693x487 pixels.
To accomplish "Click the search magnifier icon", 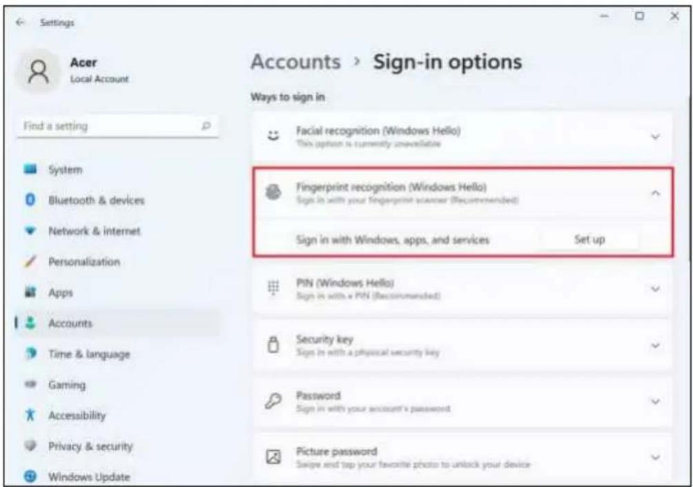I will coord(206,126).
